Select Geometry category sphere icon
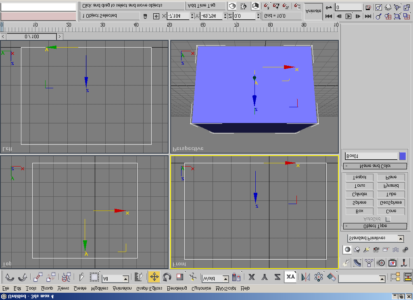The height and width of the screenshot is (300, 413). point(347,250)
